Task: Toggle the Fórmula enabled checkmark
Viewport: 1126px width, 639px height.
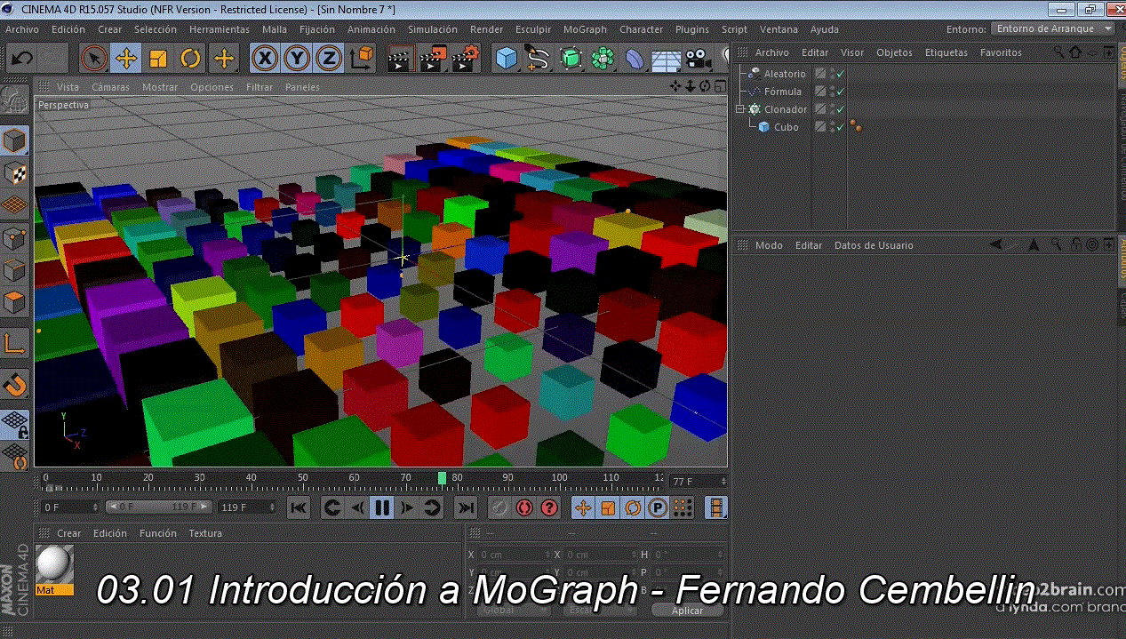Action: pyautogui.click(x=840, y=92)
